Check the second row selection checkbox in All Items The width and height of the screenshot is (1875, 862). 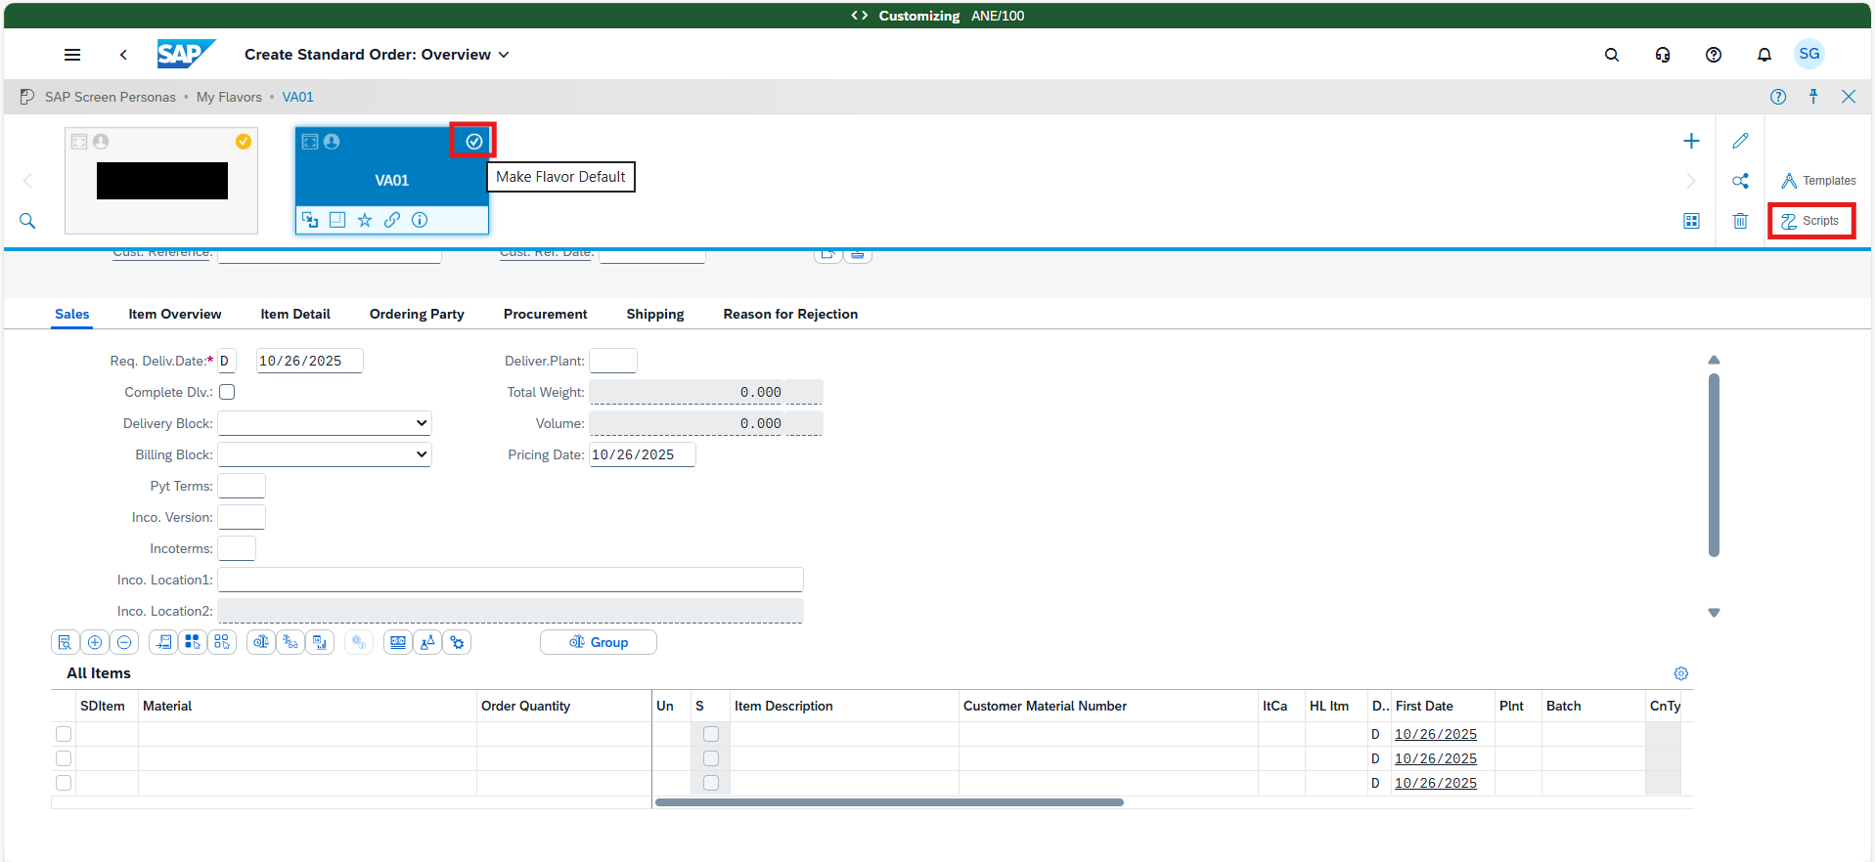[64, 758]
